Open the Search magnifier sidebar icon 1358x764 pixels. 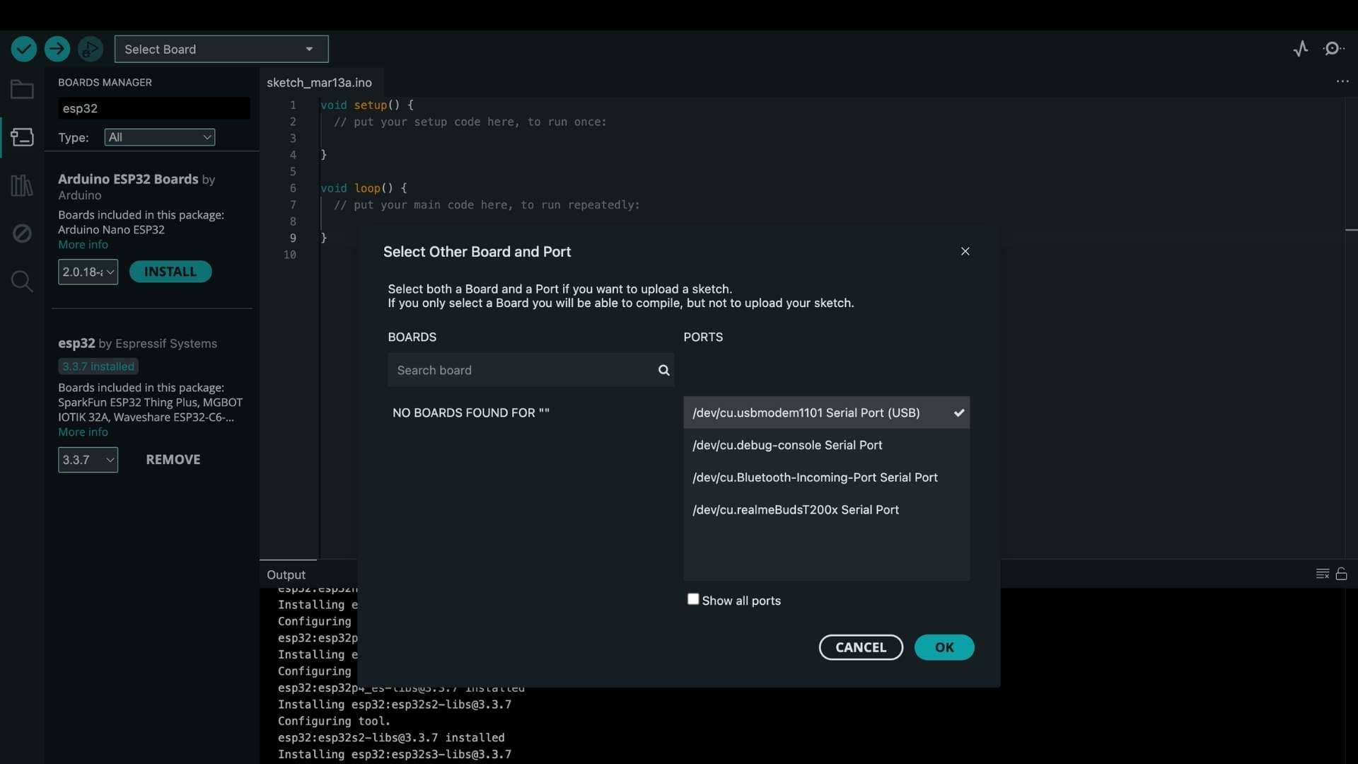tap(22, 282)
